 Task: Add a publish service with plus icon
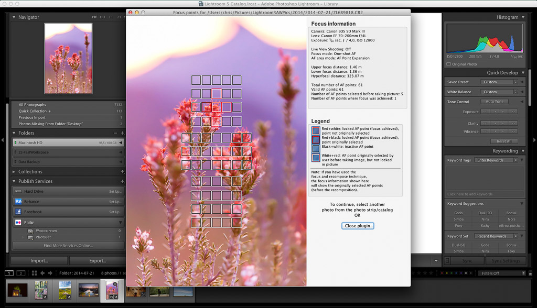point(122,181)
